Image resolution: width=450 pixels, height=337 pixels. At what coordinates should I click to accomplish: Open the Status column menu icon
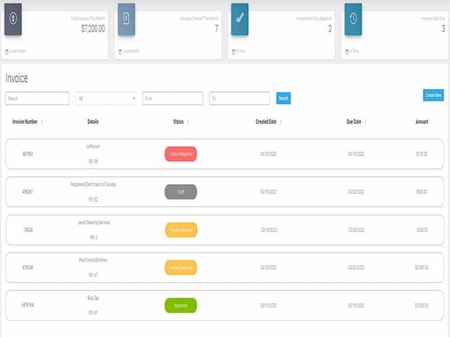coord(188,121)
